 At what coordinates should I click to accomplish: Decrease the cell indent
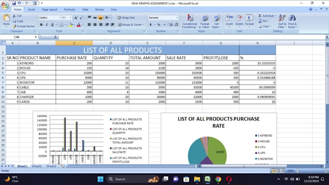107,25
